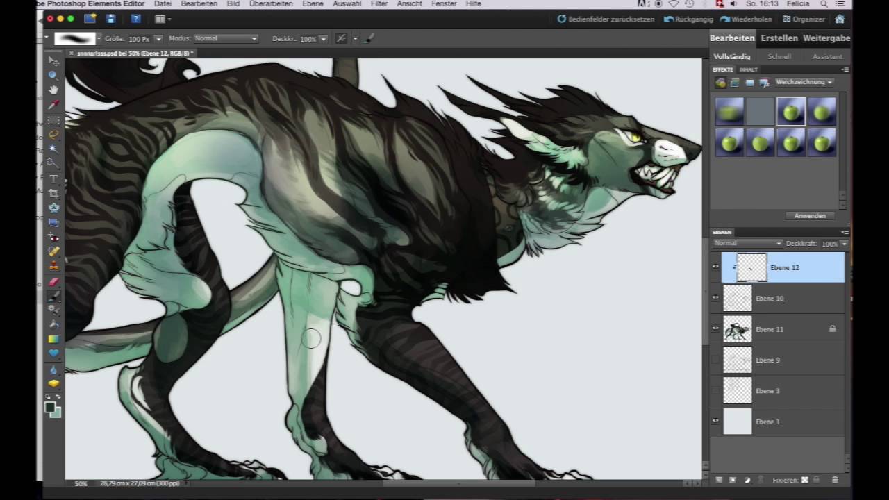This screenshot has height=500, width=889.
Task: Show the hidden Ebene 3 layer
Action: click(x=715, y=390)
